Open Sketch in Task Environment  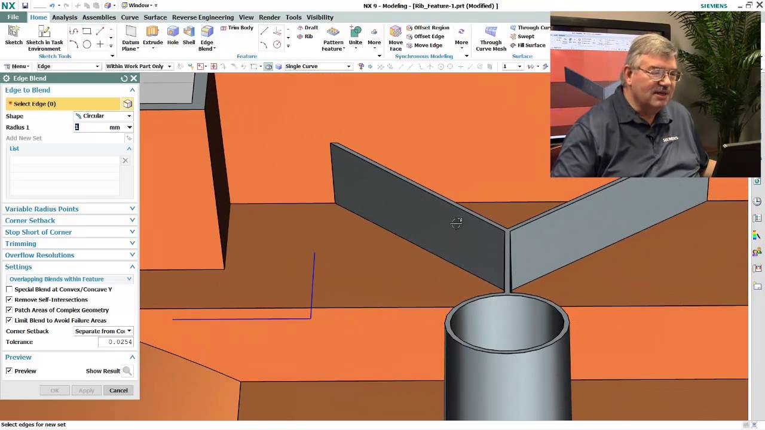pyautogui.click(x=44, y=38)
